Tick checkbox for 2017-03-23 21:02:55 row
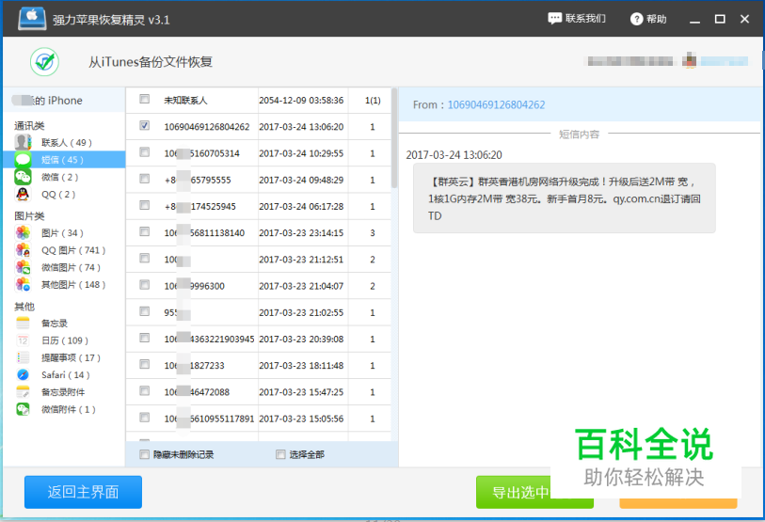Screen dimensions: 765x522 pos(144,311)
